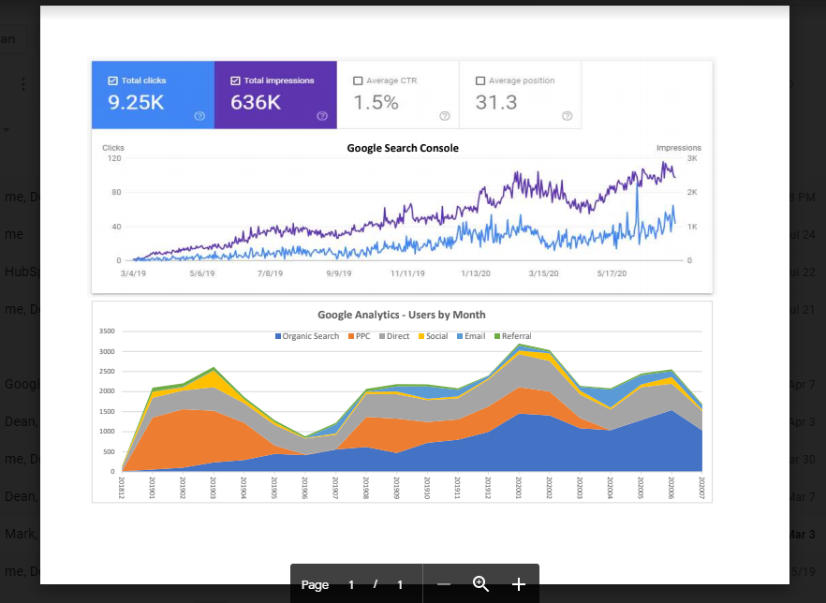Click the 9/9/19 date axis label
Screen dimensions: 826x603
pyautogui.click(x=339, y=273)
